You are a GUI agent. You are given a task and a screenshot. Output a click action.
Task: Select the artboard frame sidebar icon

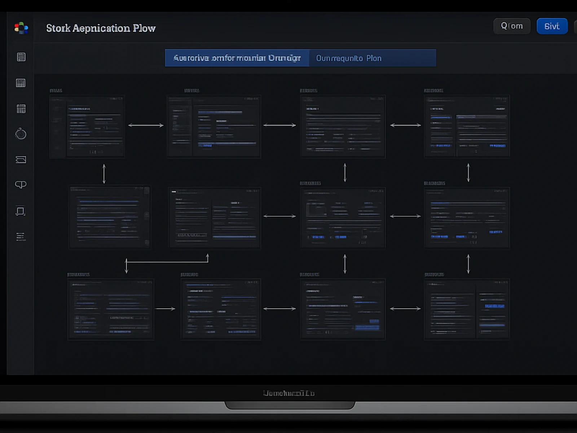point(21,211)
